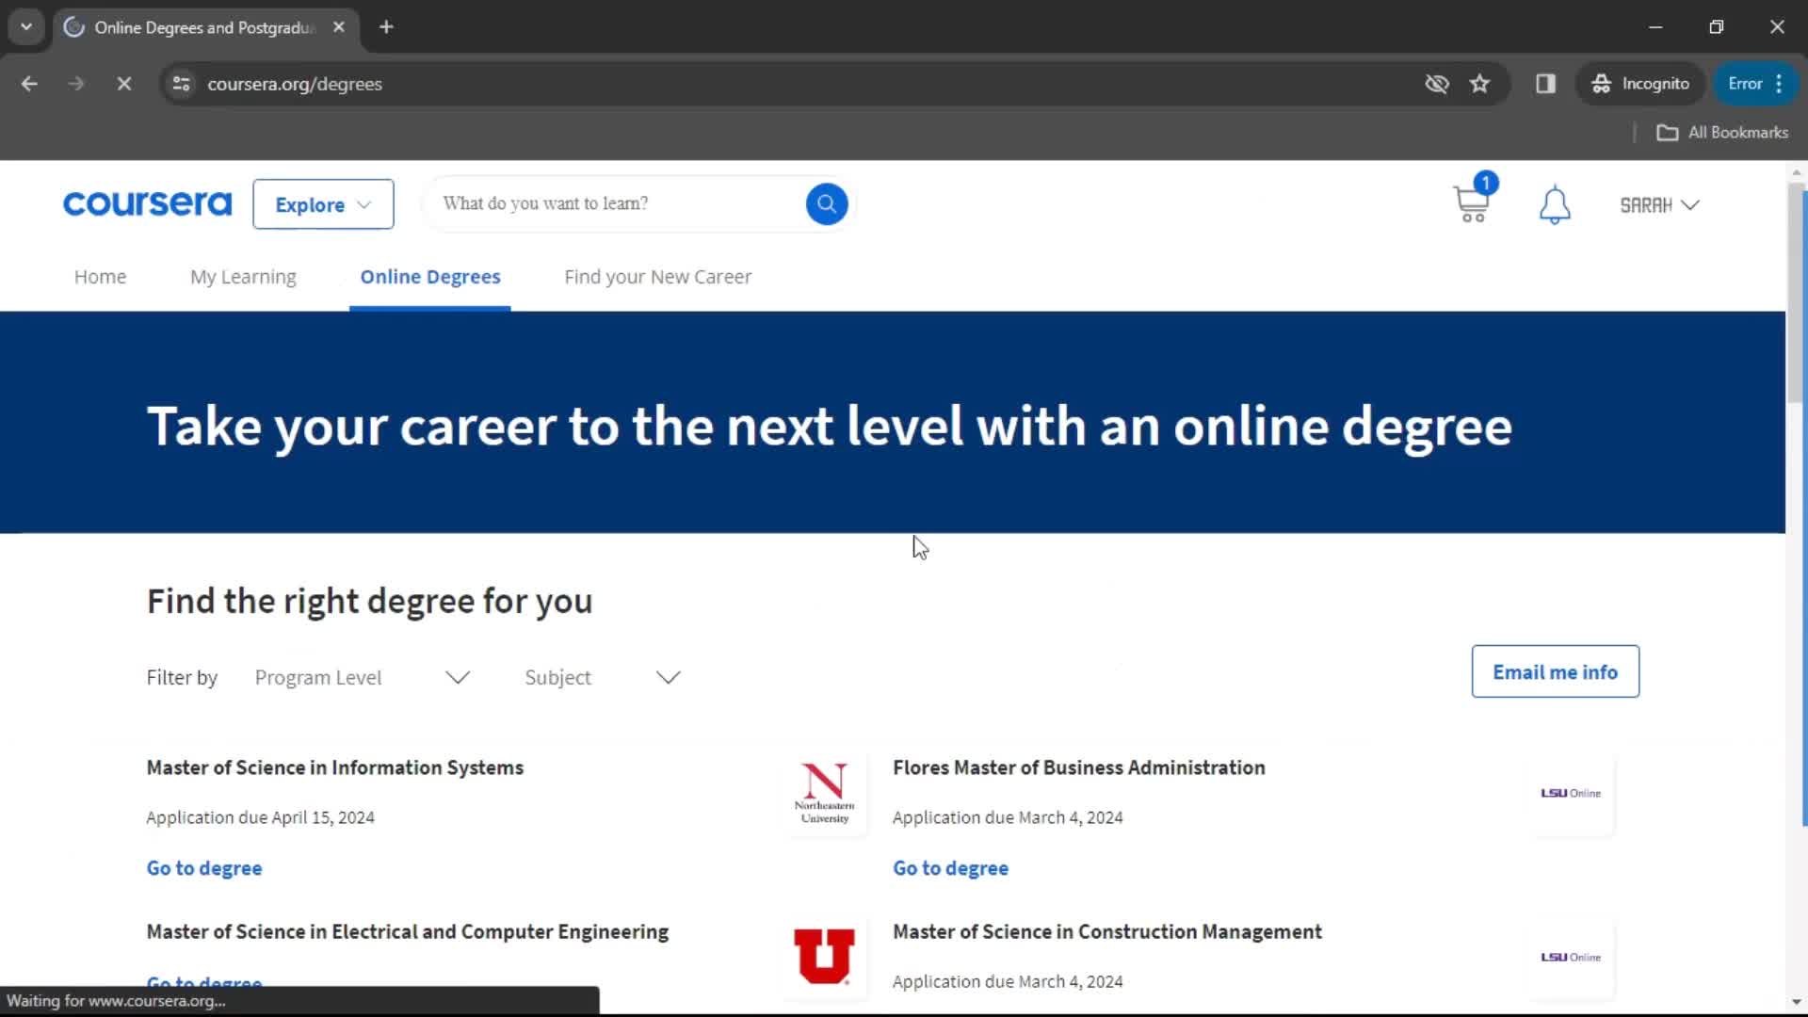Click the notifications bell icon
This screenshot has height=1017, width=1808.
tap(1556, 205)
